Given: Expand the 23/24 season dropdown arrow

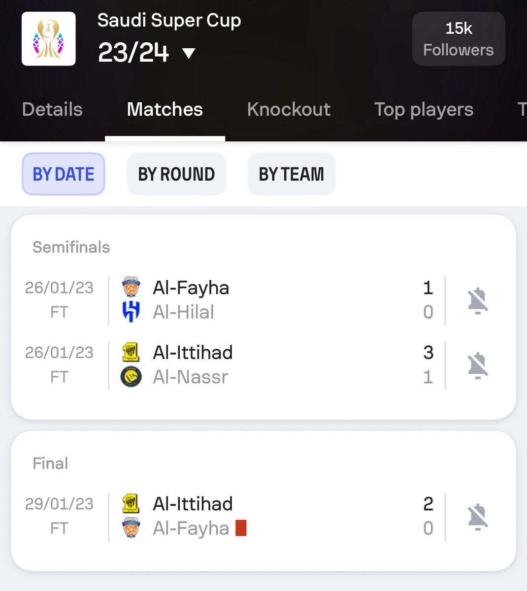Looking at the screenshot, I should [189, 53].
